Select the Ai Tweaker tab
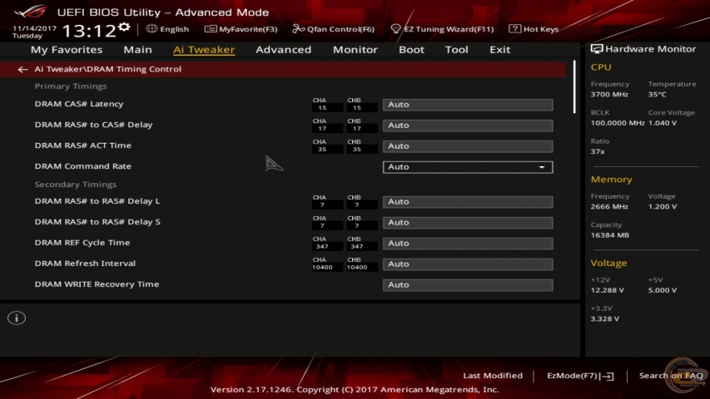Viewport: 710px width, 399px height. click(204, 49)
